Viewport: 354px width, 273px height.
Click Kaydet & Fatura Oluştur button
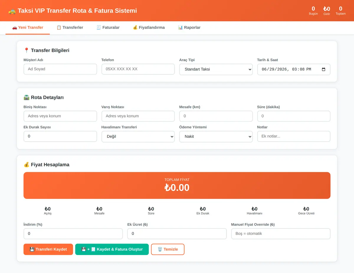tap(112, 249)
